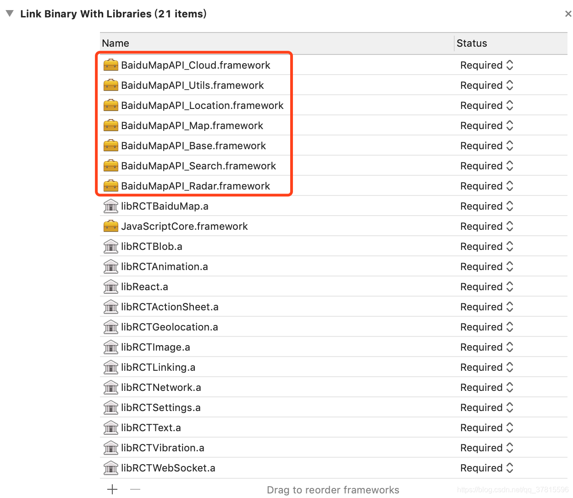The width and height of the screenshot is (573, 498).
Task: Open status dropdown for libRCTWebSocket.a
Action: [x=487, y=468]
